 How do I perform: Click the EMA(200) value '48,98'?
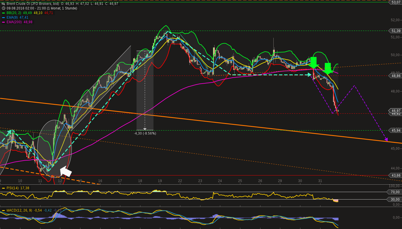[x=28, y=22]
